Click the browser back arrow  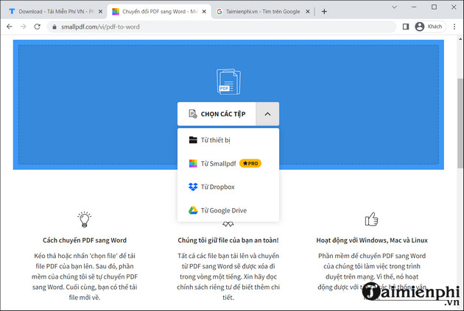[x=9, y=26]
